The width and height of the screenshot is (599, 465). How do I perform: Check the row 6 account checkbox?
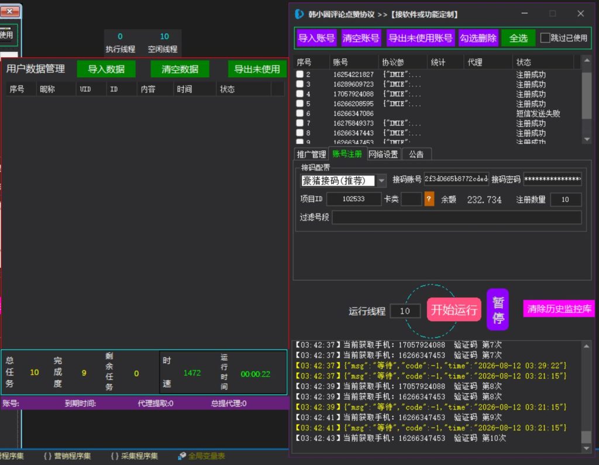pyautogui.click(x=300, y=113)
